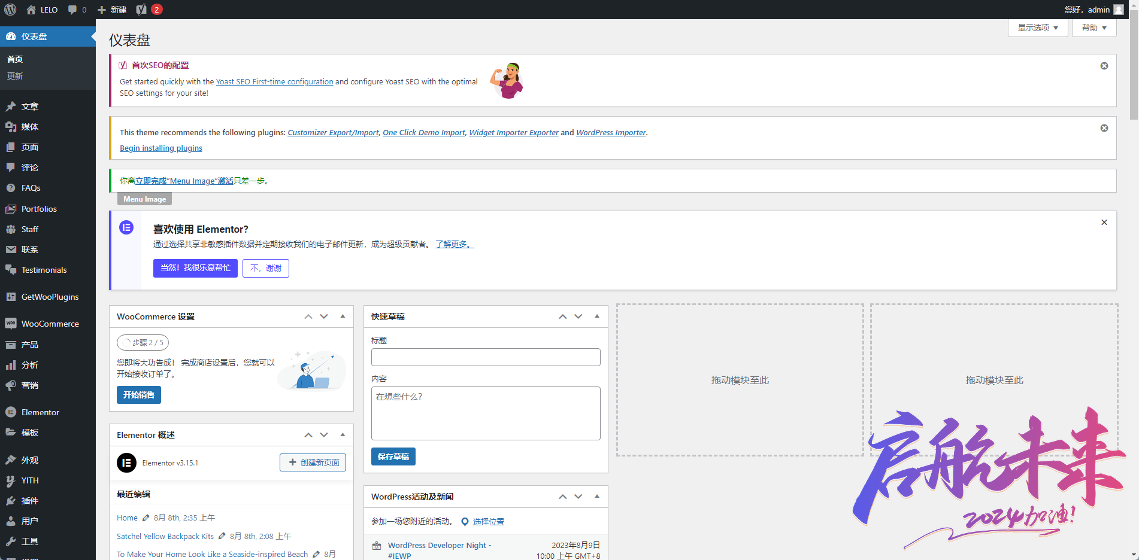This screenshot has height=560, width=1139.
Task: Open FAQs question mark icon
Action: pos(11,188)
